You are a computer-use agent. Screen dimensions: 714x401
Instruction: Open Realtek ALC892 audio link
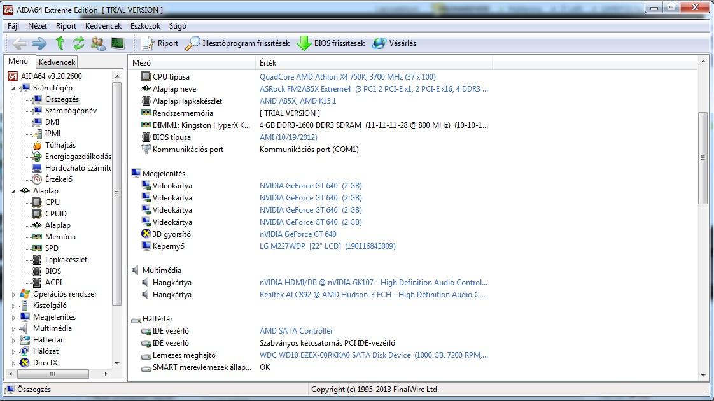[x=372, y=294]
